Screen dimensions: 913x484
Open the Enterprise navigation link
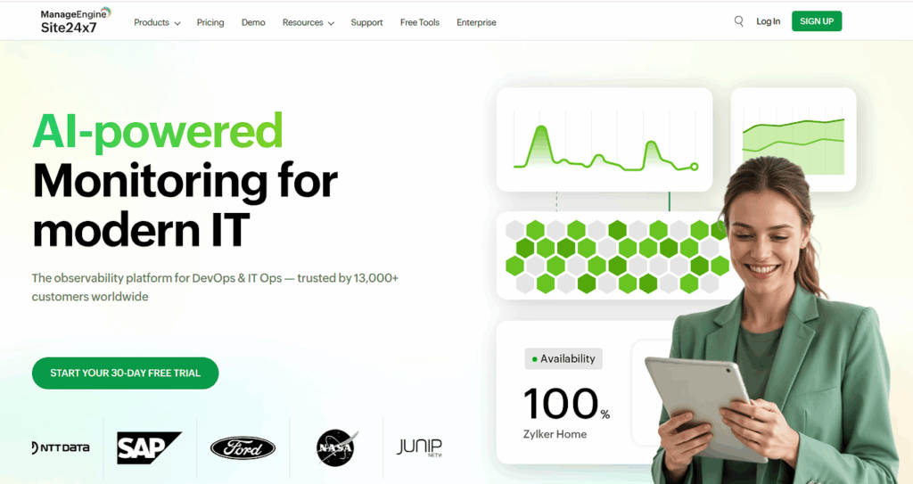pyautogui.click(x=476, y=22)
